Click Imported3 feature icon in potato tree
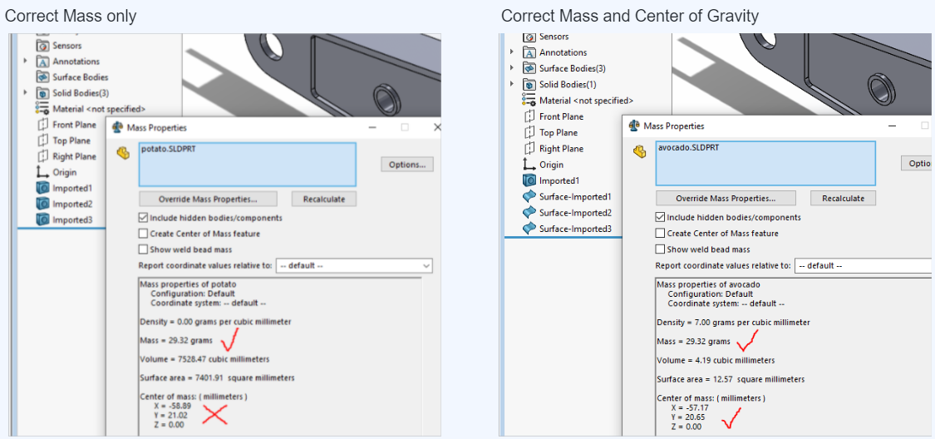 [x=42, y=219]
